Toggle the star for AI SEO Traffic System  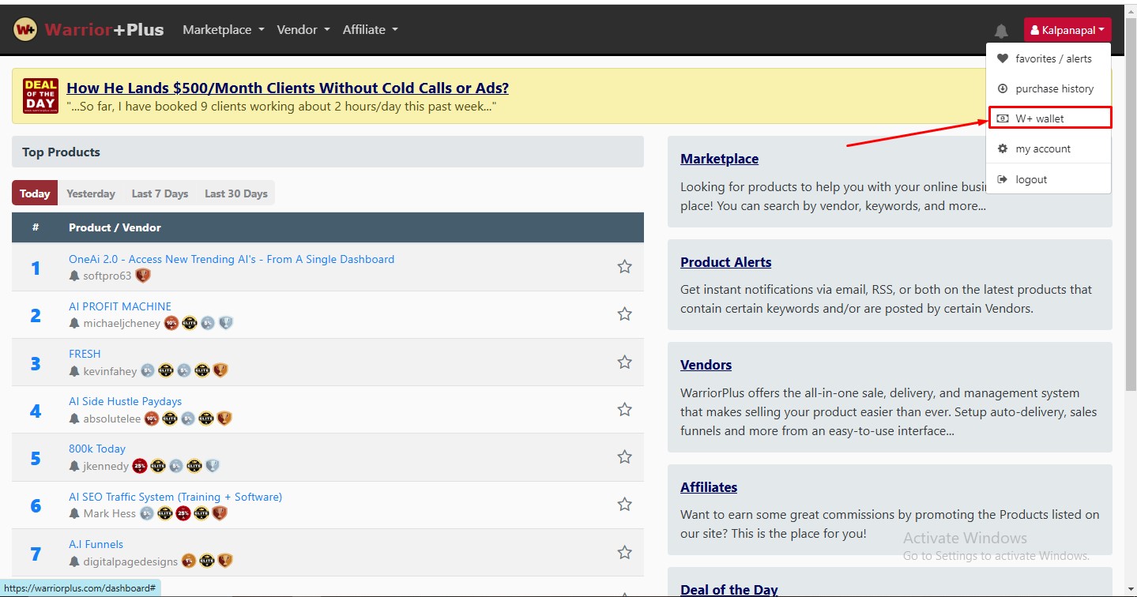624,504
